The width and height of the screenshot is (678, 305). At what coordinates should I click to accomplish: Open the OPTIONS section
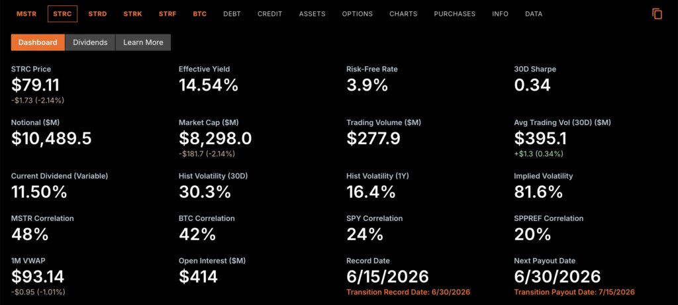click(x=357, y=14)
